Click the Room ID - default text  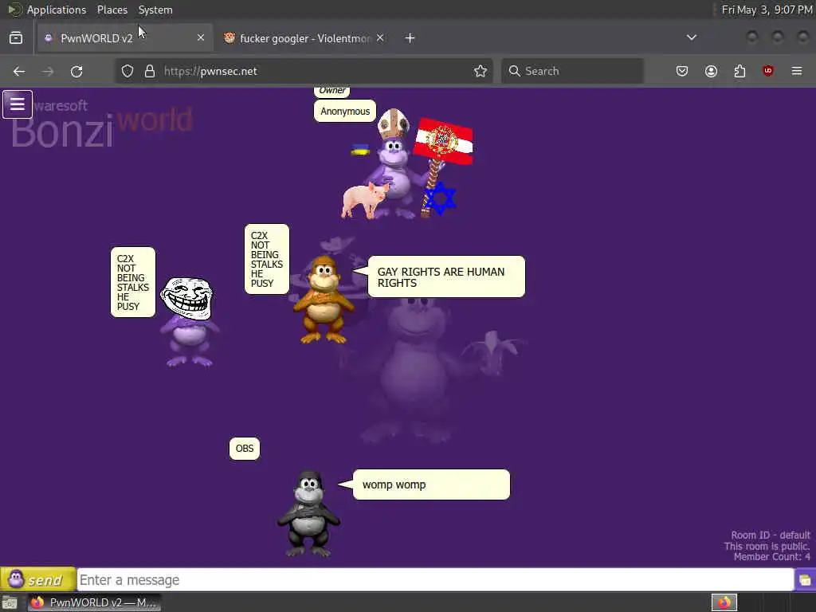point(771,535)
